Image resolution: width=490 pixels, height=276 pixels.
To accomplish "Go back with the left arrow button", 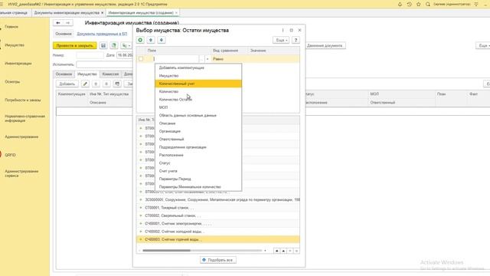I will (x=58, y=23).
